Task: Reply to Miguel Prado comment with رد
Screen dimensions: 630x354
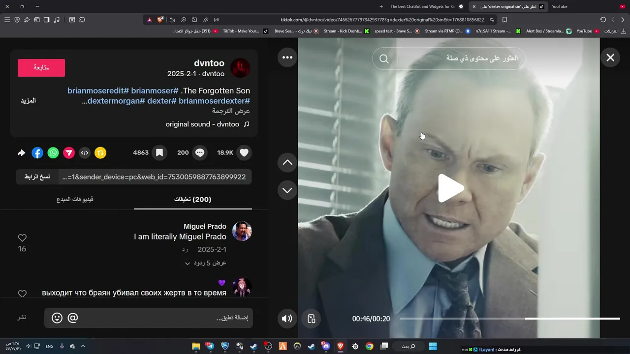Action: coord(185,250)
